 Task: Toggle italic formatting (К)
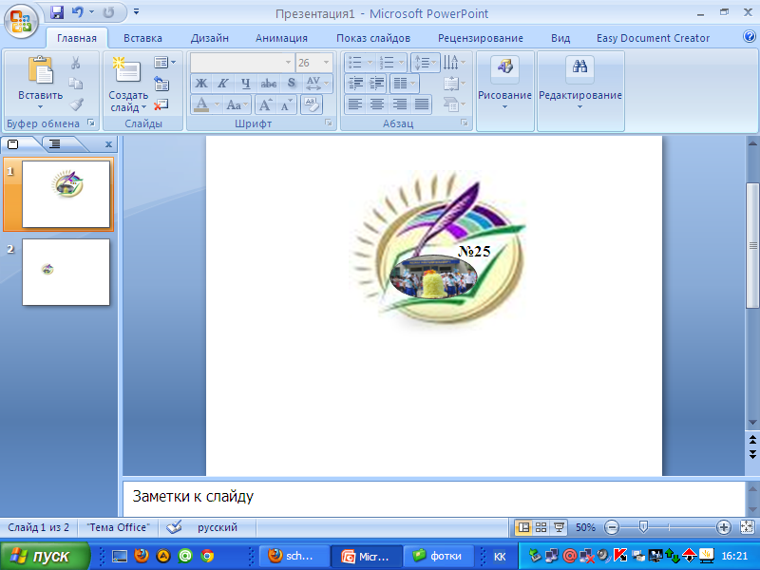[x=223, y=84]
